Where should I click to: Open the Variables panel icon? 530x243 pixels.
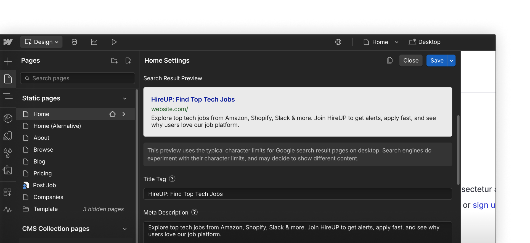point(8,136)
